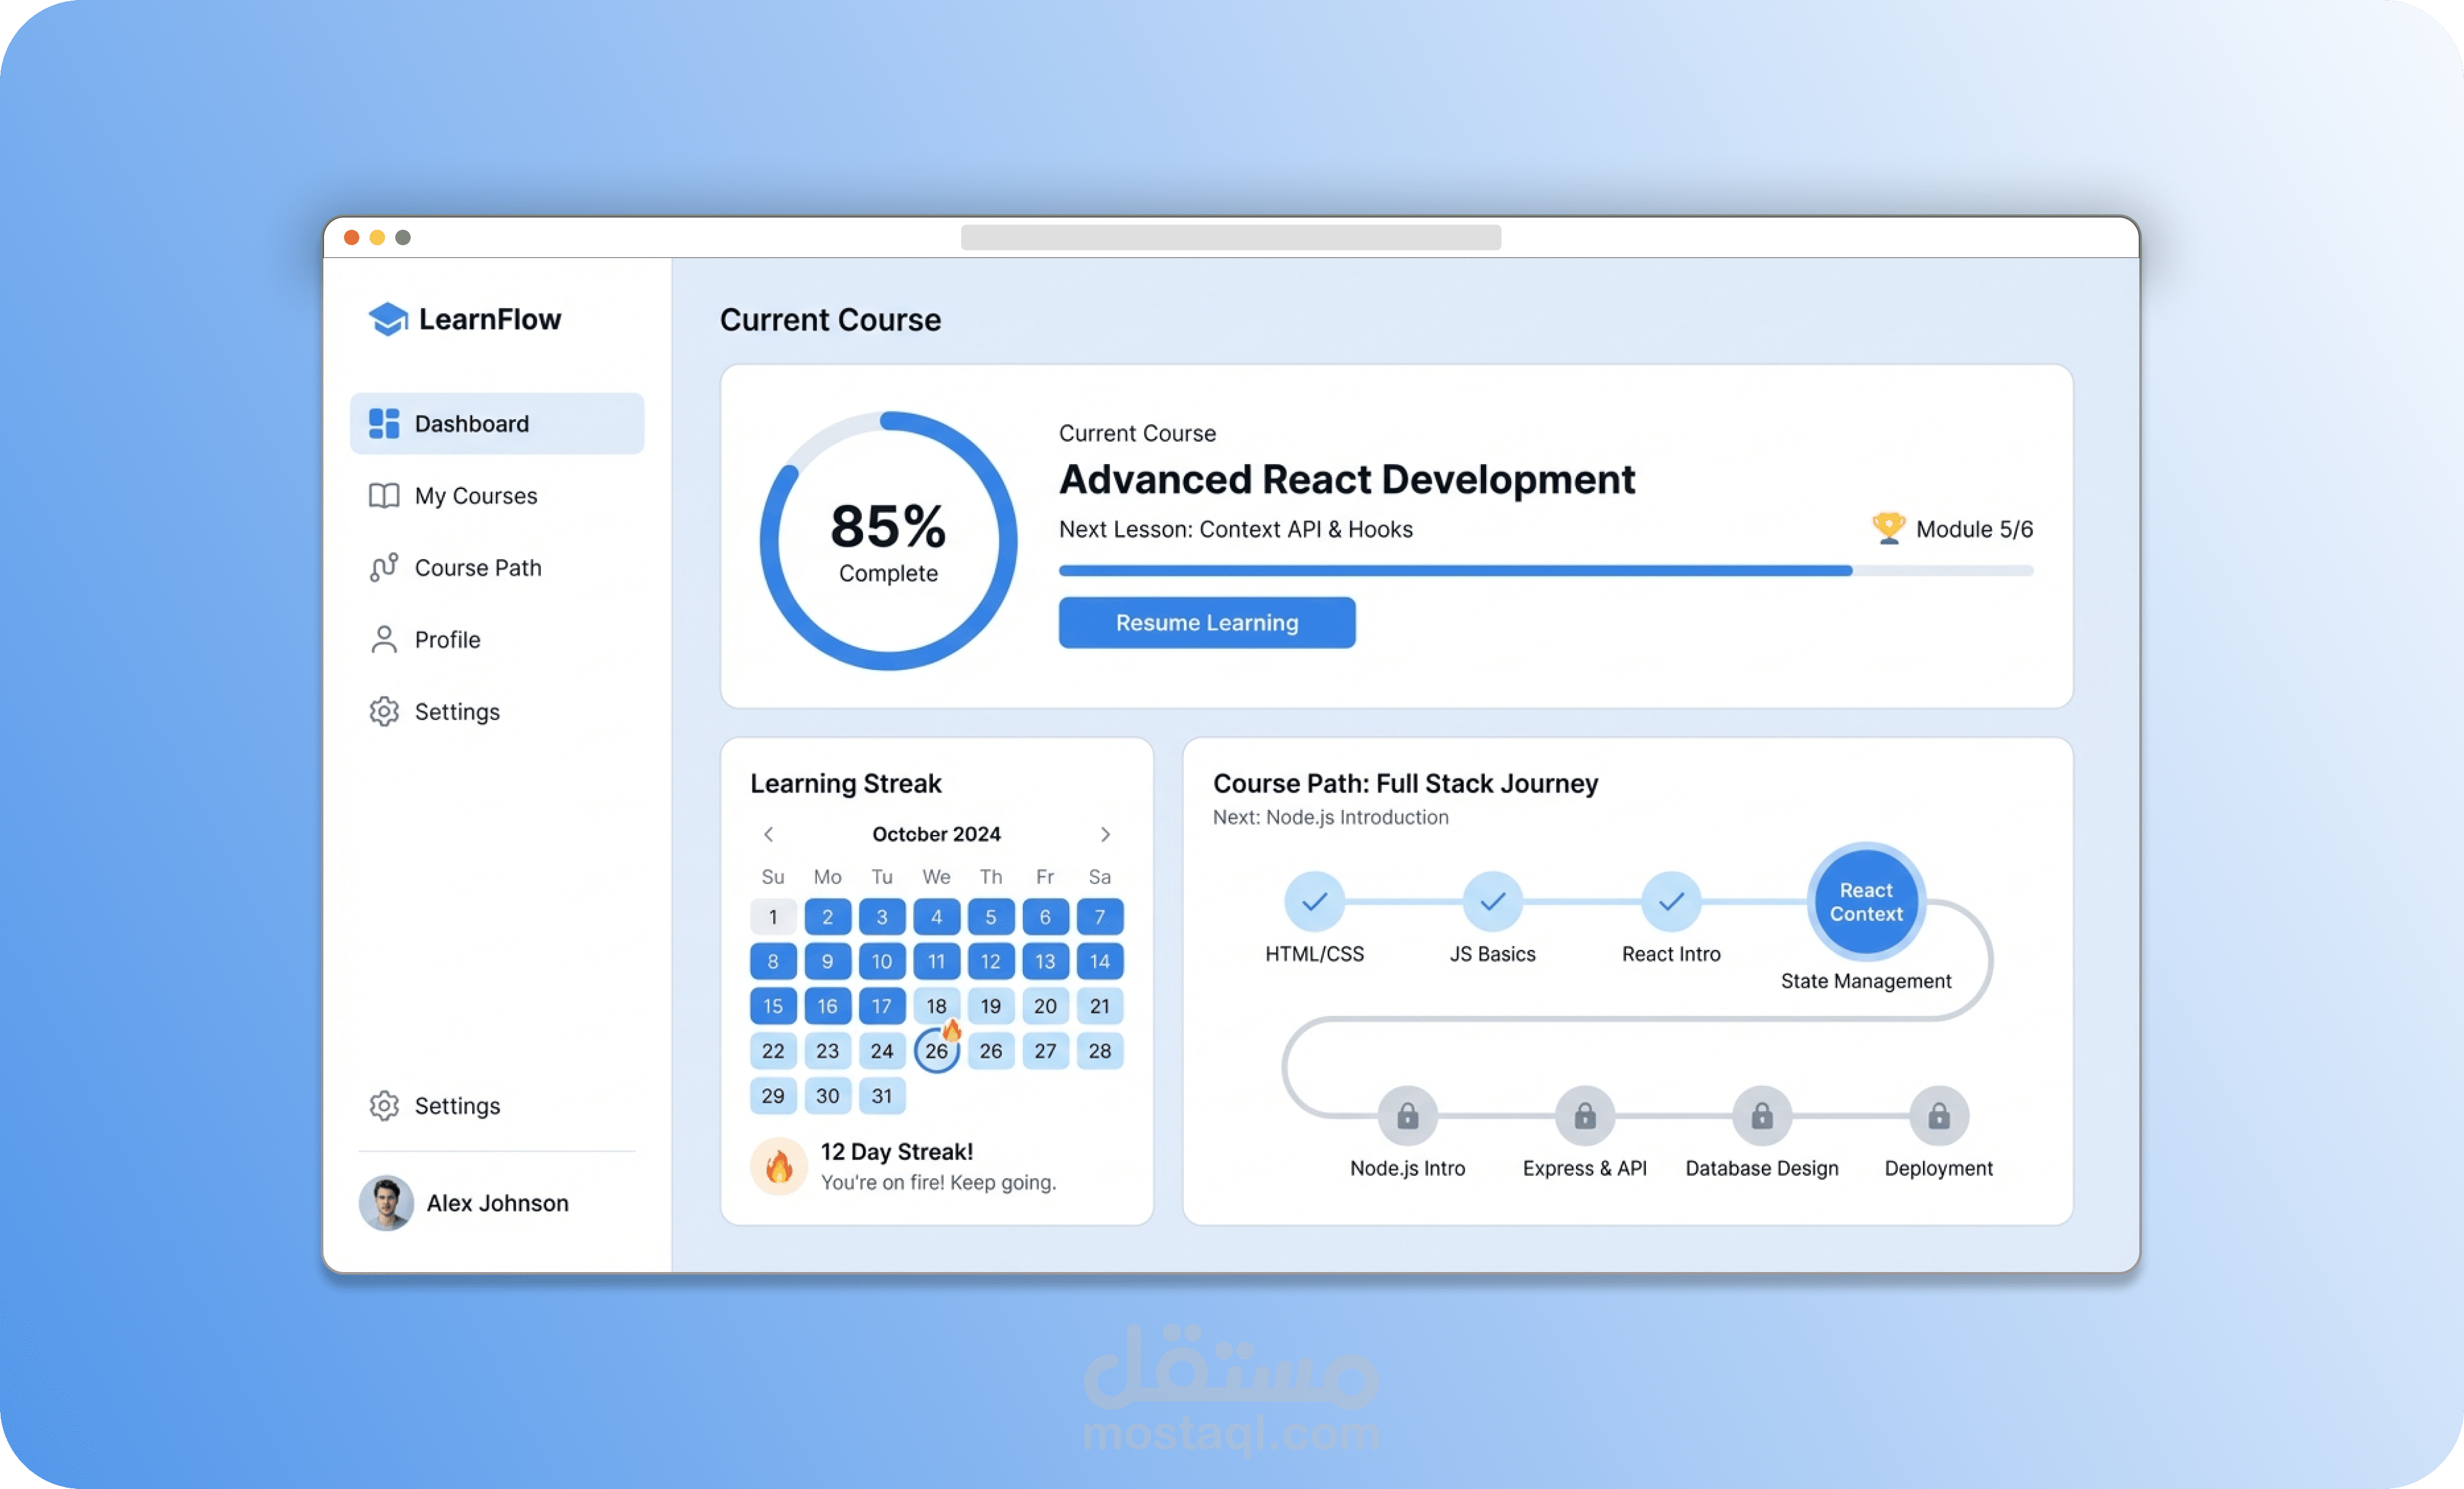Viewport: 2464px width, 1489px height.
Task: Click the Profile person icon
Action: (x=384, y=639)
